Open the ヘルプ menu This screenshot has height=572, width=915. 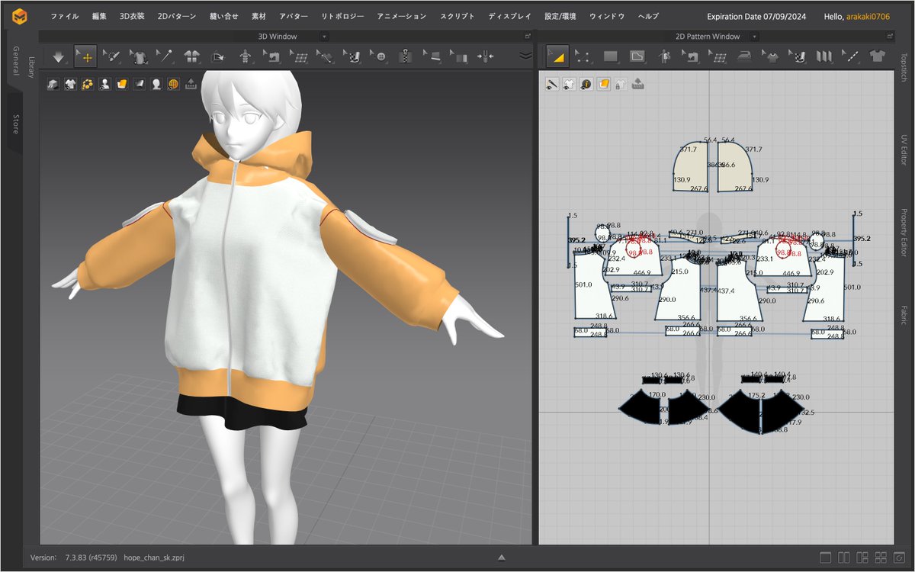pos(648,16)
